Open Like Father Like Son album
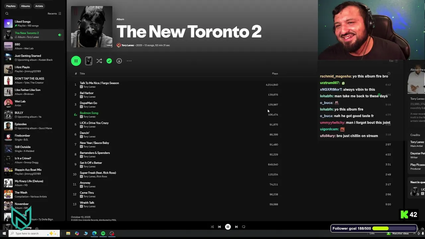Screen dimensions: 425x239 tap(33, 92)
